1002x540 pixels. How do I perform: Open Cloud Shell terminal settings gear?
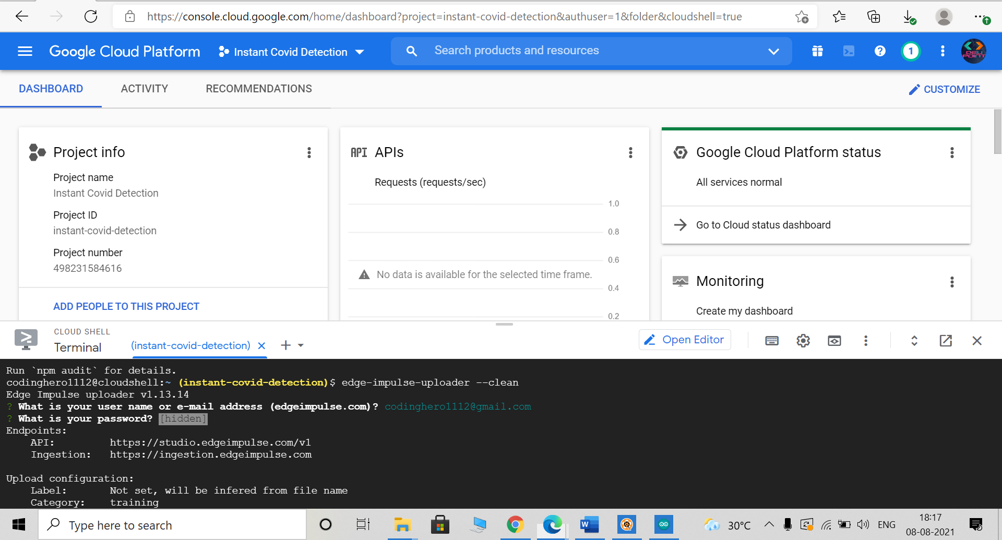pos(803,341)
